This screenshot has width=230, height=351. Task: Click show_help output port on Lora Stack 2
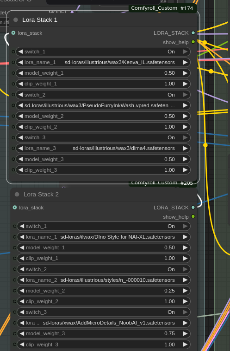(193, 216)
